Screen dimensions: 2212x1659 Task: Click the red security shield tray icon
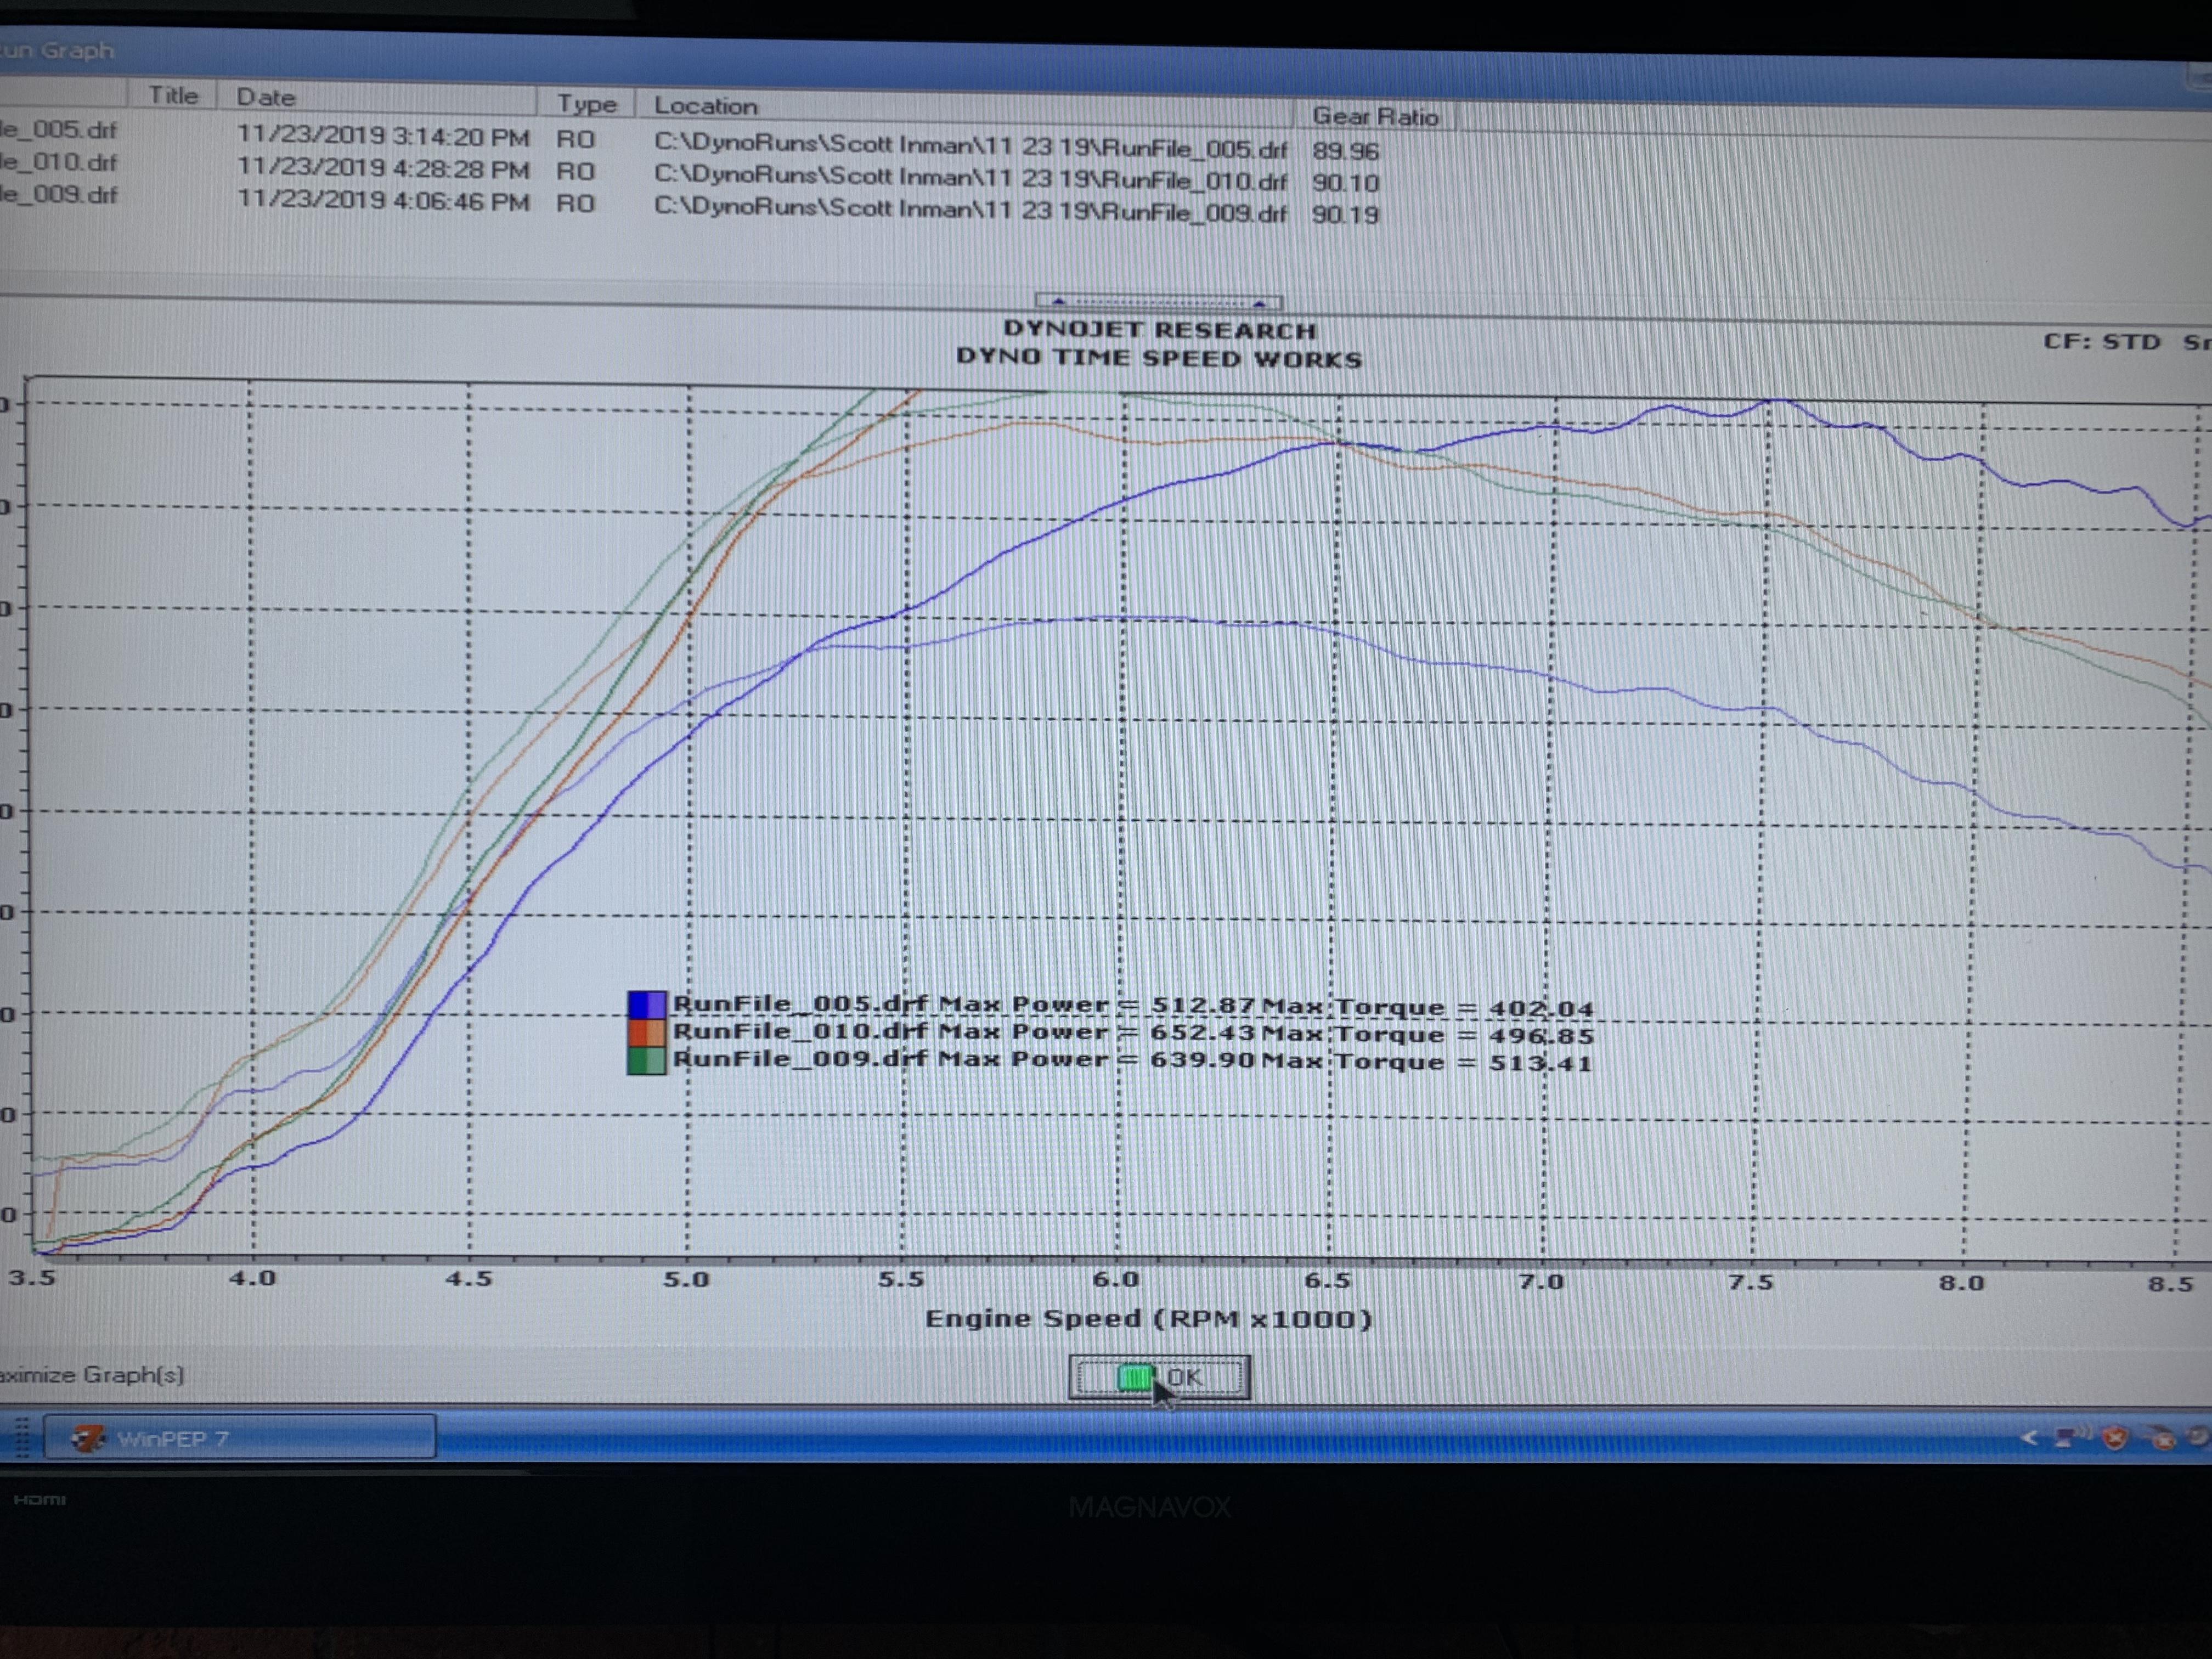tap(2114, 1438)
